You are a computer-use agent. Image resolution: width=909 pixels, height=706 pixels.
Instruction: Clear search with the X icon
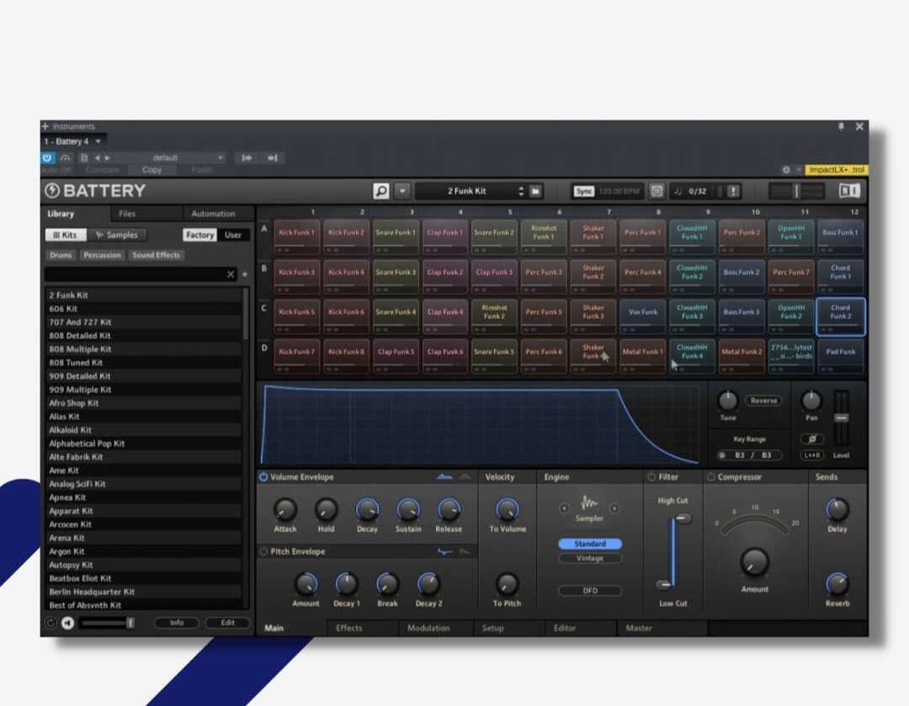pyautogui.click(x=231, y=275)
